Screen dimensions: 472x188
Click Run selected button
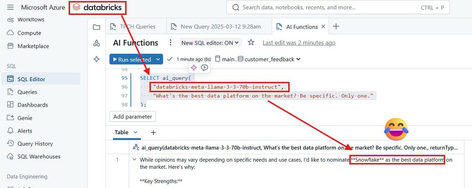coord(132,59)
